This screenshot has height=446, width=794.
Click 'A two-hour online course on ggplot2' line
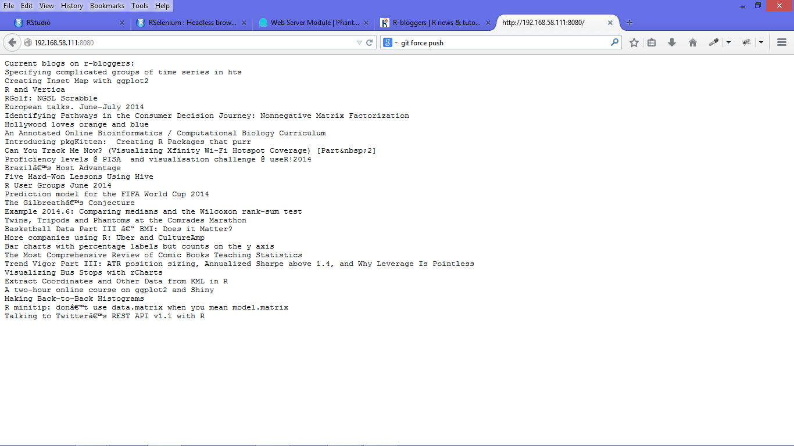(x=109, y=290)
